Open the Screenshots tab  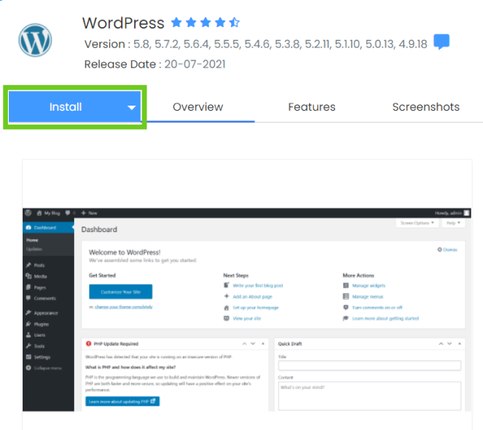(426, 107)
